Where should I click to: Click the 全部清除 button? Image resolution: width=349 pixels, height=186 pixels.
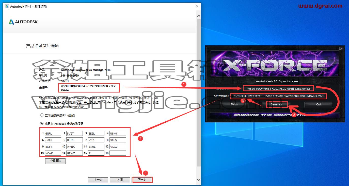[x=55, y=161]
